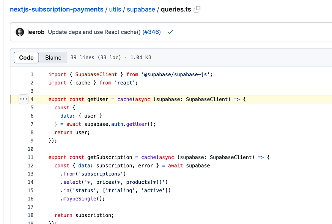The image size is (332, 224).
Task: Click the 'trialing' string on line 15
Action: 120,190
